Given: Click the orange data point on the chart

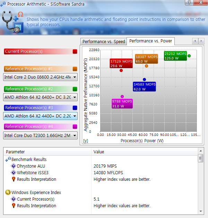Looking at the screenshot, I should [x=146, y=66].
